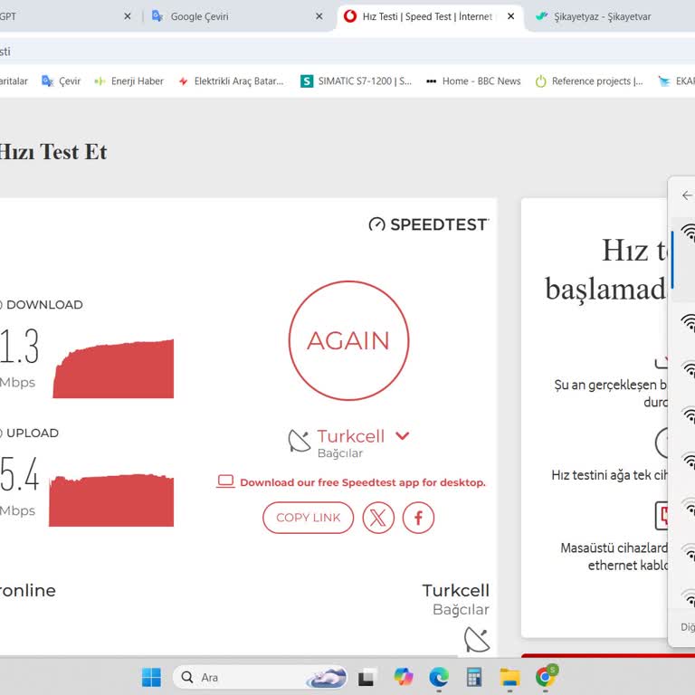The image size is (695, 695).
Task: Launch Copilot from the taskbar
Action: click(403, 677)
